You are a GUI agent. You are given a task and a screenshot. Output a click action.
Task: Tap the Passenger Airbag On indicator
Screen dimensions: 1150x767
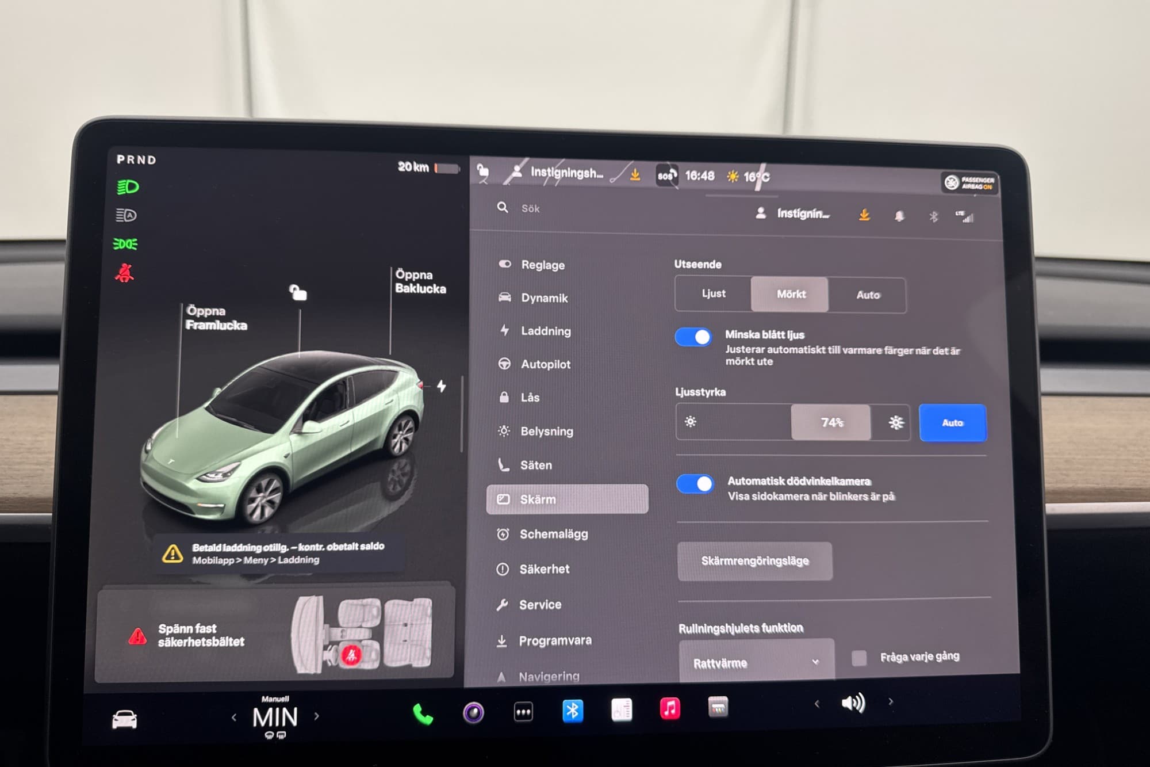pos(971,183)
